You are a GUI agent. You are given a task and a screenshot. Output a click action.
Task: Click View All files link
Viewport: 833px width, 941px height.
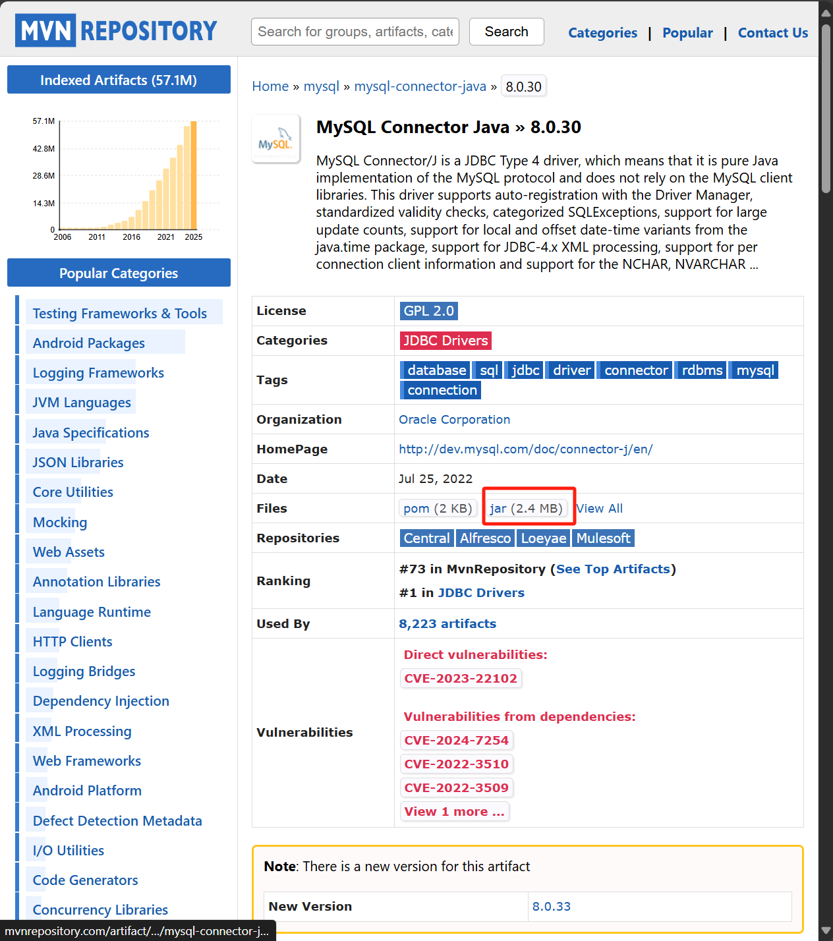coord(599,509)
